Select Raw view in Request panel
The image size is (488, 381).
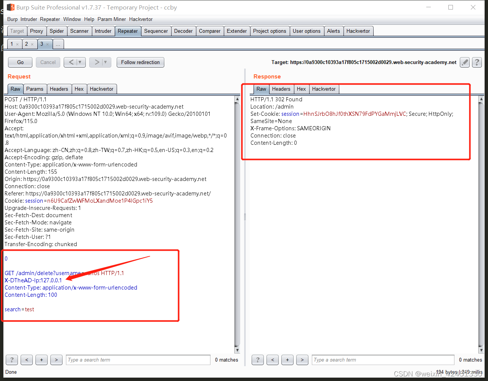coord(15,89)
